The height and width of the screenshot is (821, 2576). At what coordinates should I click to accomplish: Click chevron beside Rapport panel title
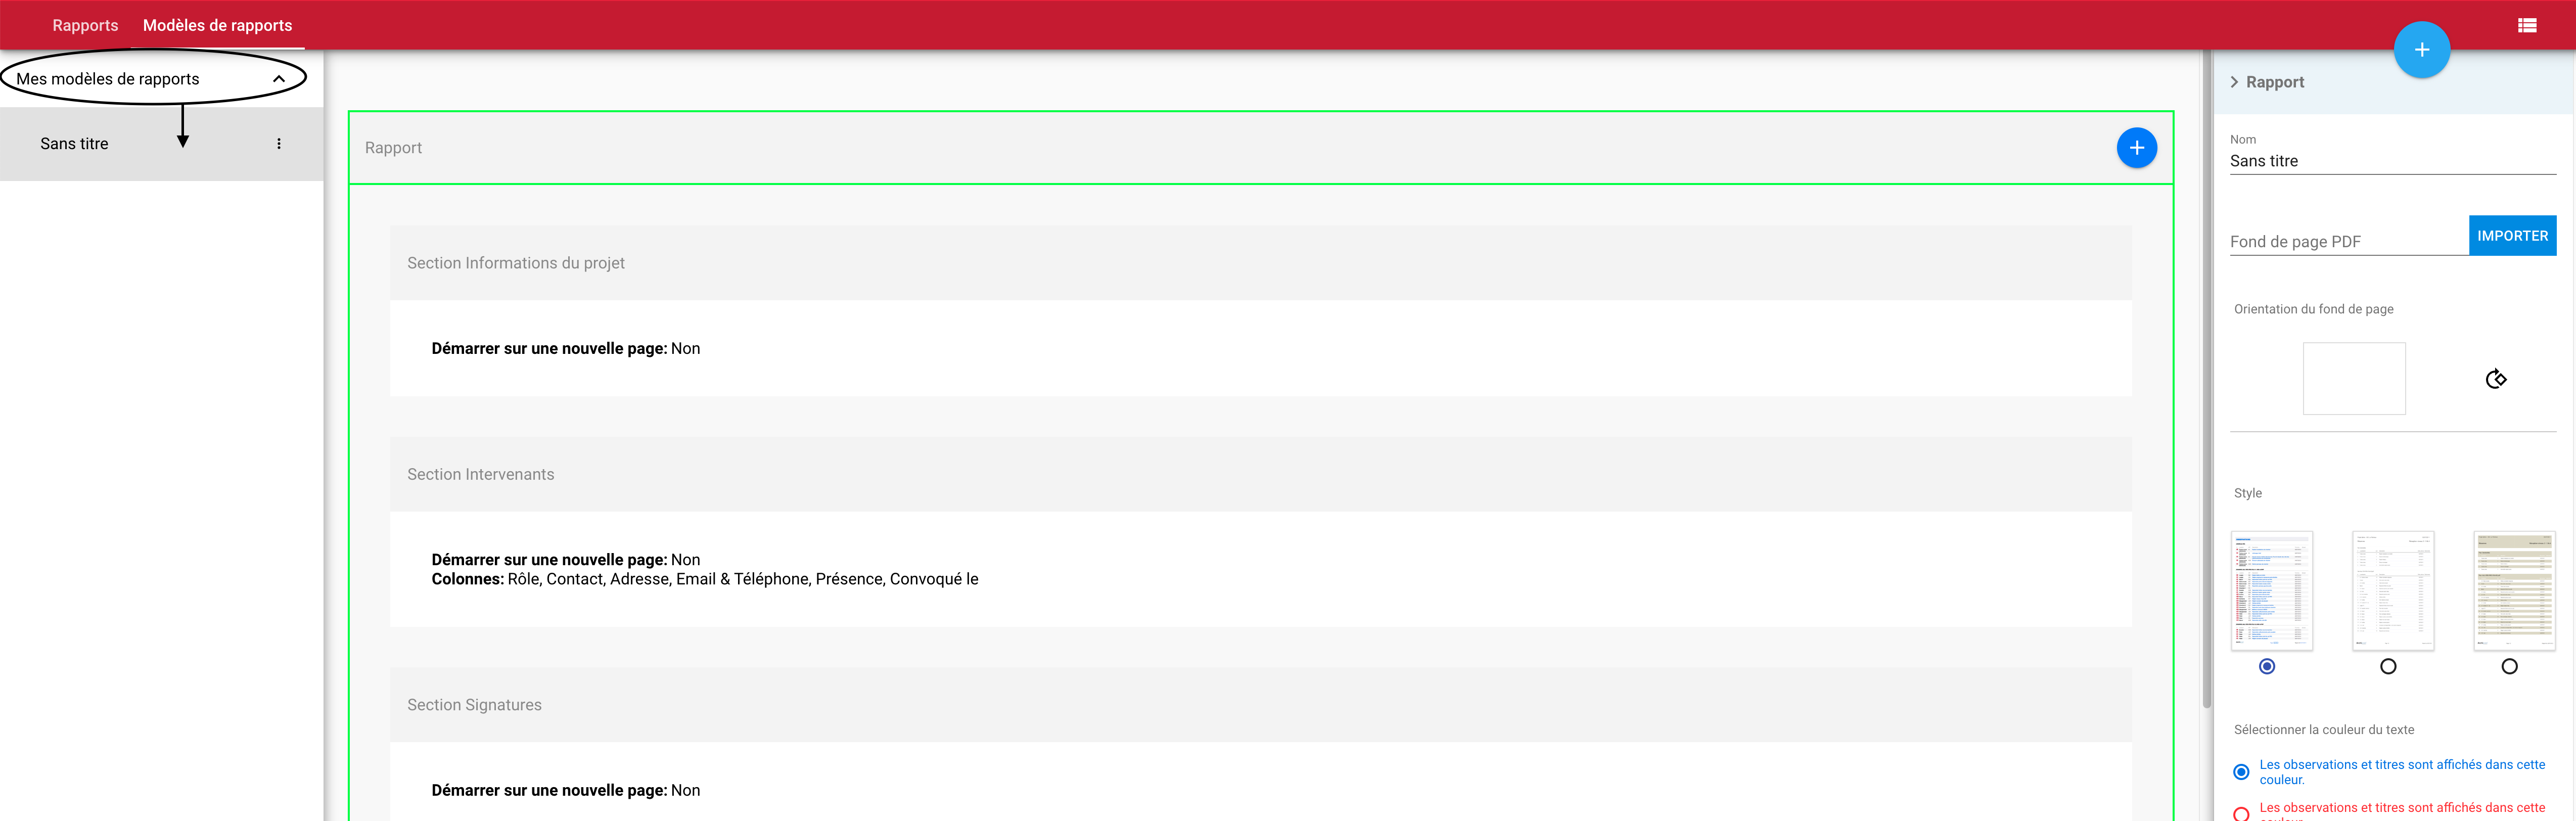[x=2234, y=82]
